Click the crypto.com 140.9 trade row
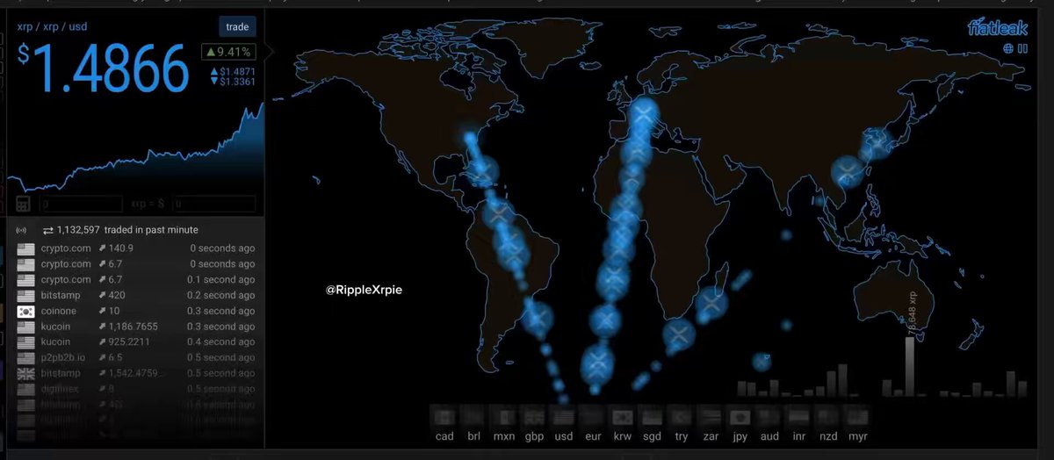This screenshot has height=460, width=1054. (x=136, y=248)
